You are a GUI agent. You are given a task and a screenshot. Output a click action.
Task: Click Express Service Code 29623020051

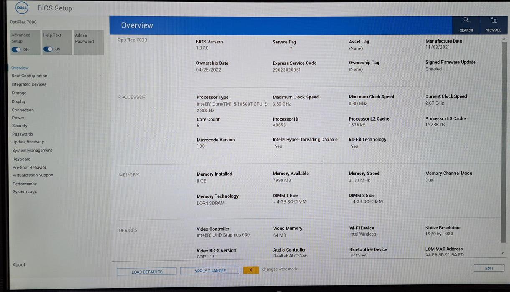click(287, 70)
